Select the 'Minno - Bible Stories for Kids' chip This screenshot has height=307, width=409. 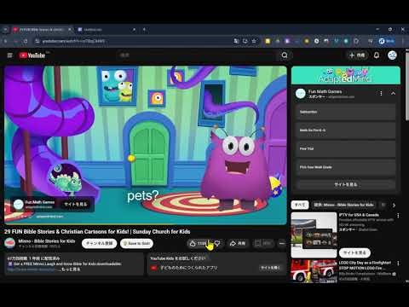click(344, 205)
